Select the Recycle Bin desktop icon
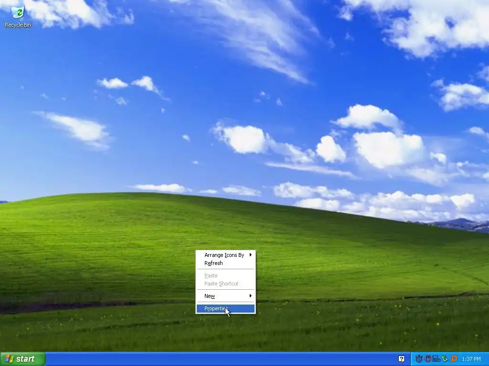 click(18, 17)
